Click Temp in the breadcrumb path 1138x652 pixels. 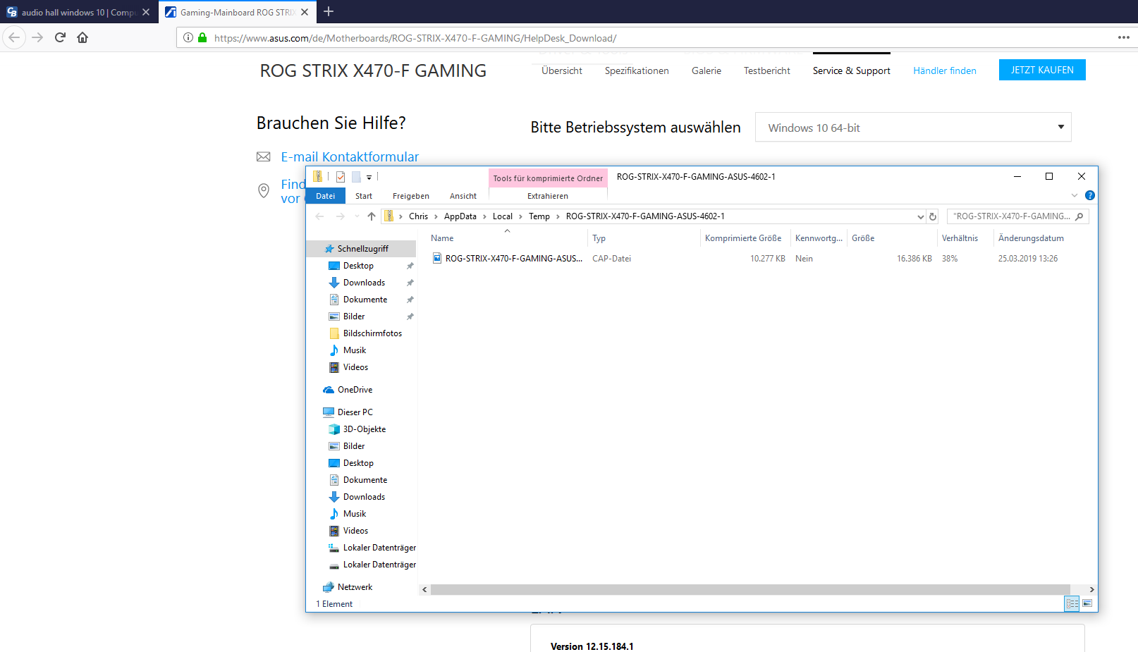539,216
